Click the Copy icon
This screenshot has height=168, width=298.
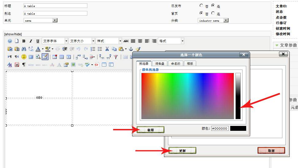tap(114, 49)
